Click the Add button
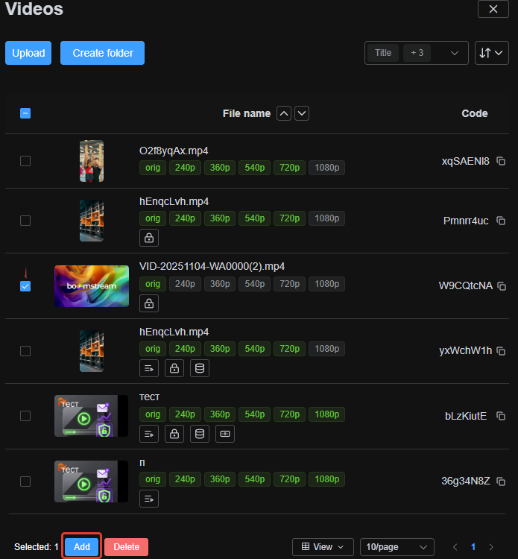Screen dimensions: 518x559 click(x=82, y=547)
